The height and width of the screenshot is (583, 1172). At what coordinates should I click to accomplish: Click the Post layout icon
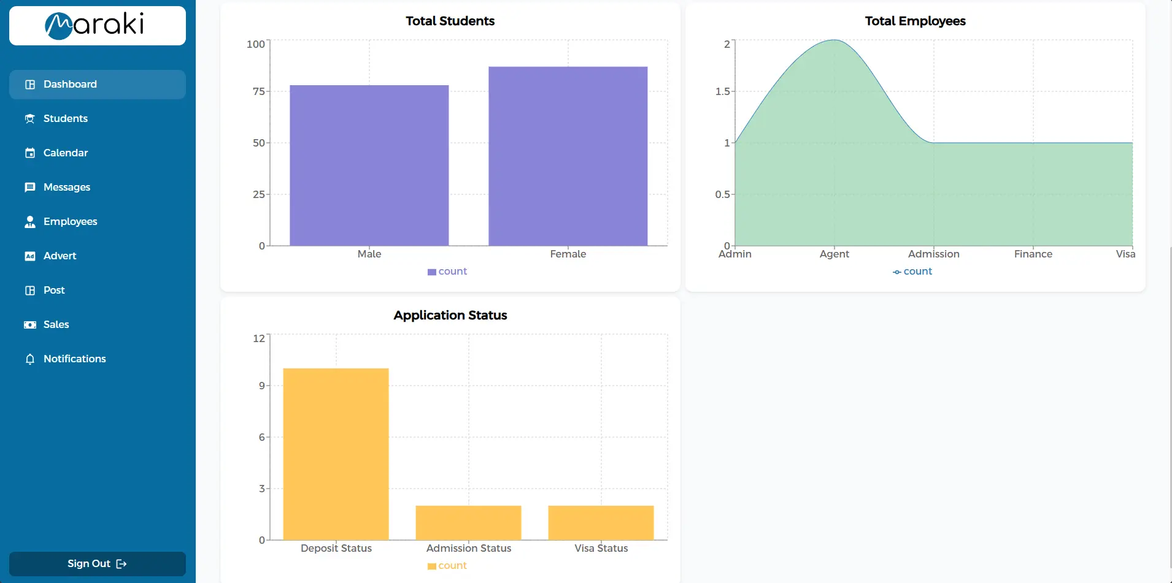click(29, 291)
